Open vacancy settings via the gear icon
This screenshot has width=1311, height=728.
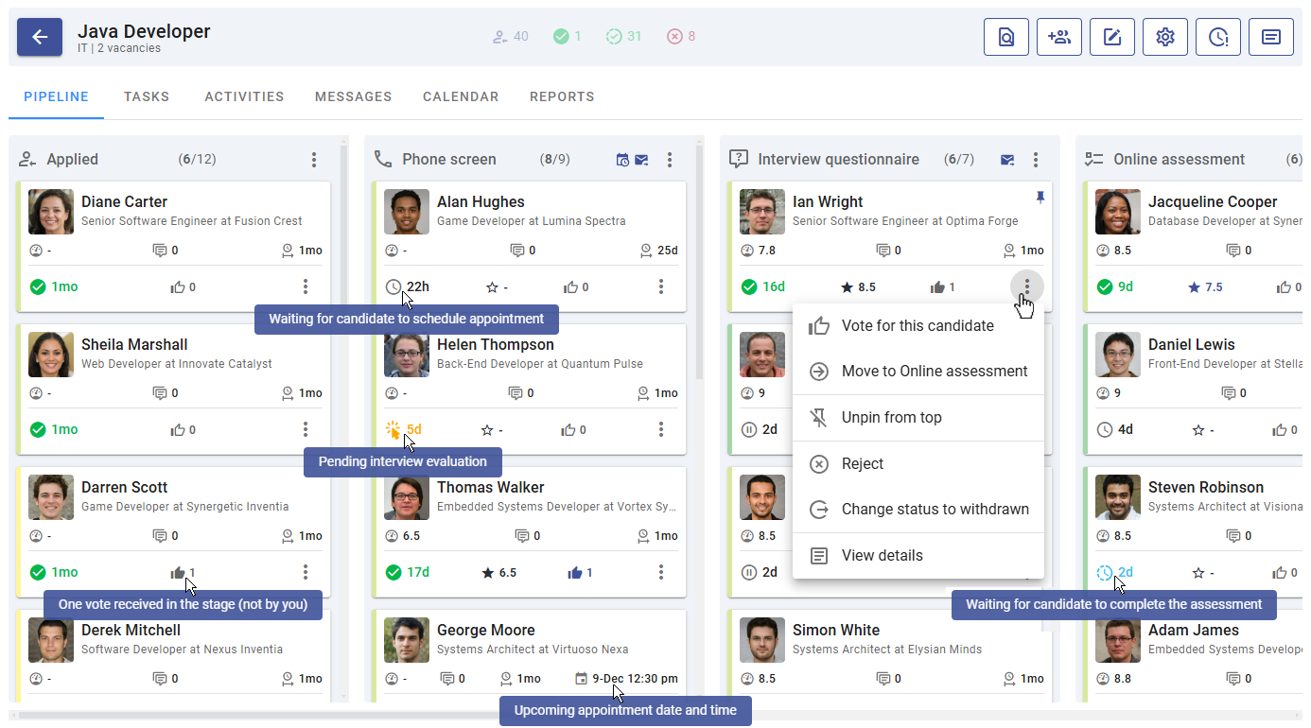1164,36
